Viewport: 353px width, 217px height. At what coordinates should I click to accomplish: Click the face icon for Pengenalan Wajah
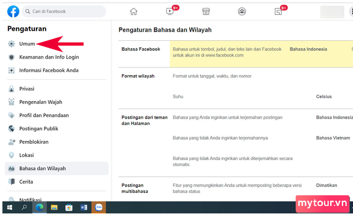click(11, 102)
